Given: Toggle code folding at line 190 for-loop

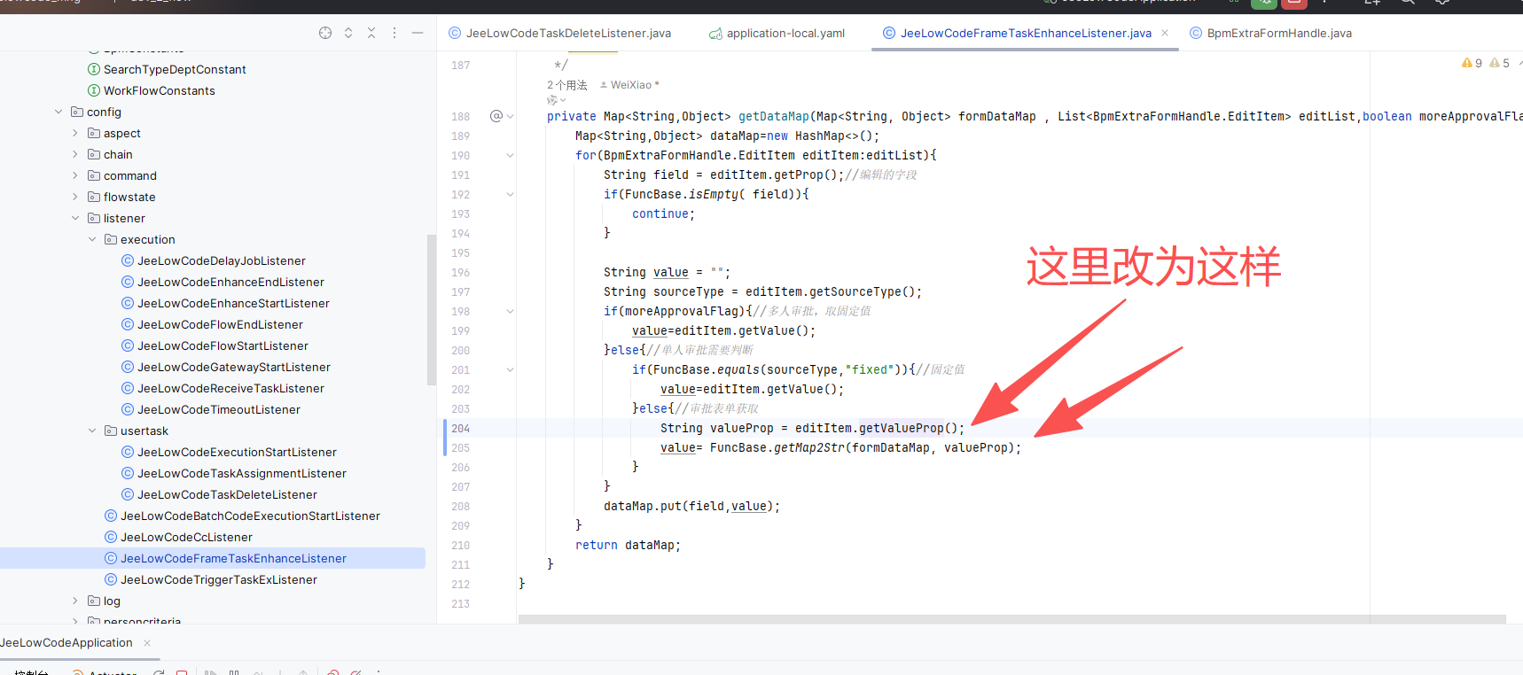Looking at the screenshot, I should coord(511,155).
